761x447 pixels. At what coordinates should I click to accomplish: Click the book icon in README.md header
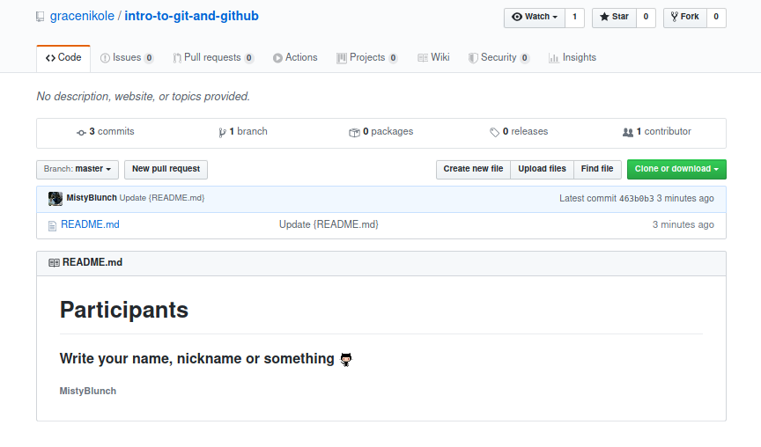54,263
